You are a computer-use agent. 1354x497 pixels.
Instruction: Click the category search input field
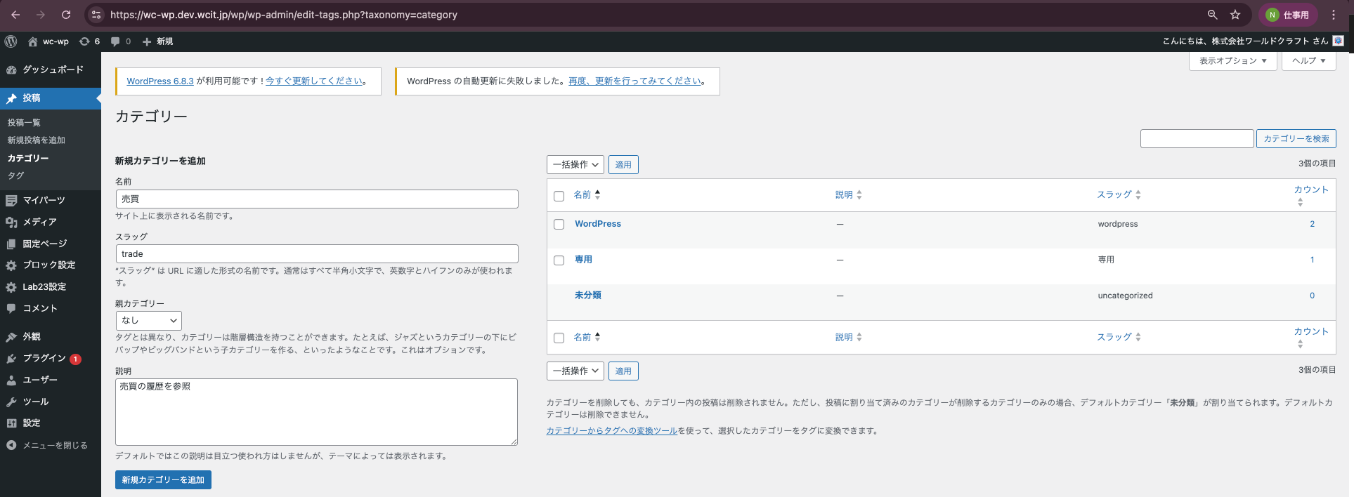[1197, 139]
